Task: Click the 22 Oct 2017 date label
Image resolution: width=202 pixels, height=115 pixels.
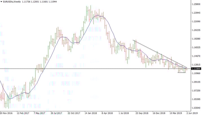Action: (x=74, y=113)
